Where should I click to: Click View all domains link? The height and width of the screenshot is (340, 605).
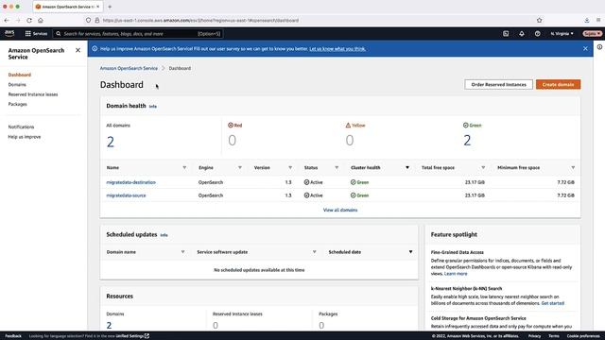pos(340,210)
